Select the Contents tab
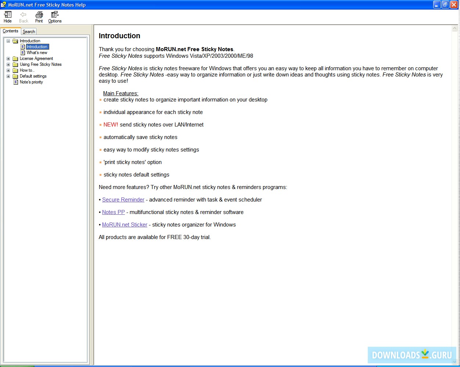This screenshot has height=367, width=460. [x=10, y=31]
